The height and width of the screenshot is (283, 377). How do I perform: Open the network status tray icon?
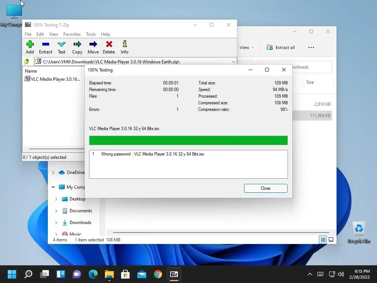[x=332, y=274]
